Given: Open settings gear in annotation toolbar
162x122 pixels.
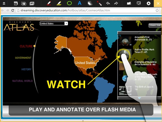Looking at the screenshot, I should [148, 4].
